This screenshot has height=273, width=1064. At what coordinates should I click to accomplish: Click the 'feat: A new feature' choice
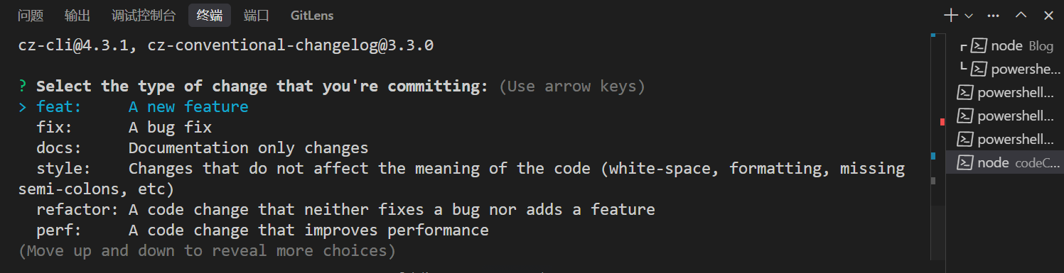click(142, 107)
